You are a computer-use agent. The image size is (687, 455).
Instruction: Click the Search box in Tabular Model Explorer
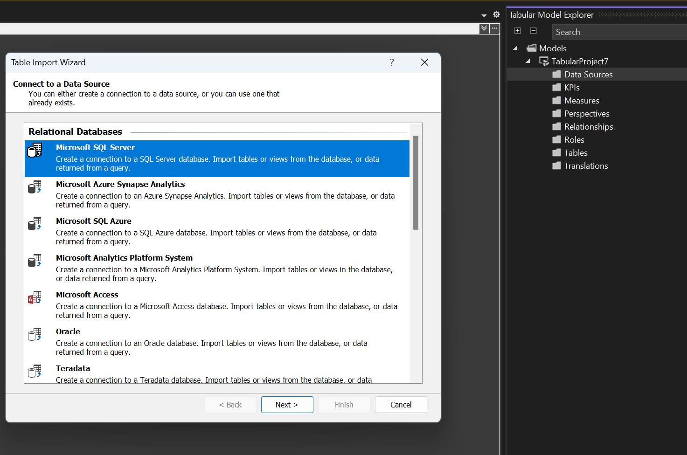click(619, 32)
